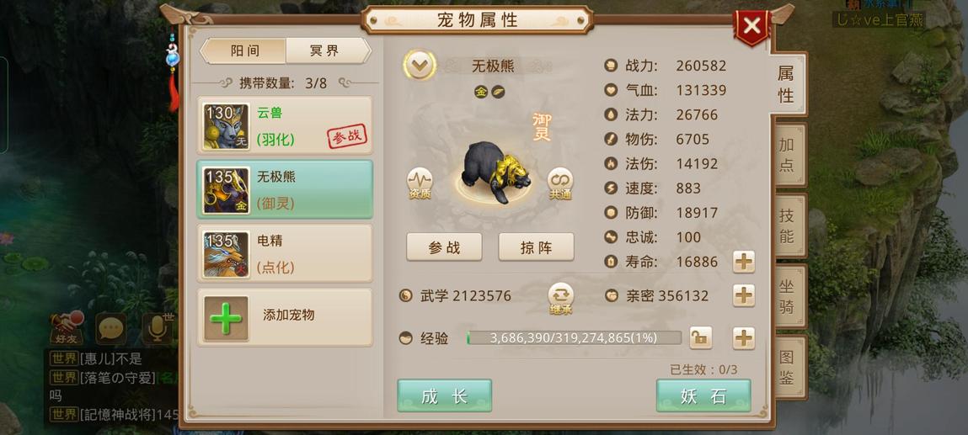
Task: Open the 共通 link icon
Action: [560, 183]
